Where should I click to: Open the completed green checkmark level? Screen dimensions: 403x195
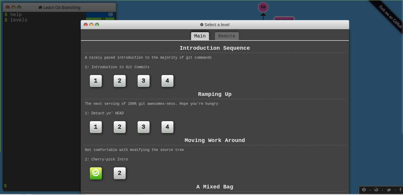coord(96,173)
